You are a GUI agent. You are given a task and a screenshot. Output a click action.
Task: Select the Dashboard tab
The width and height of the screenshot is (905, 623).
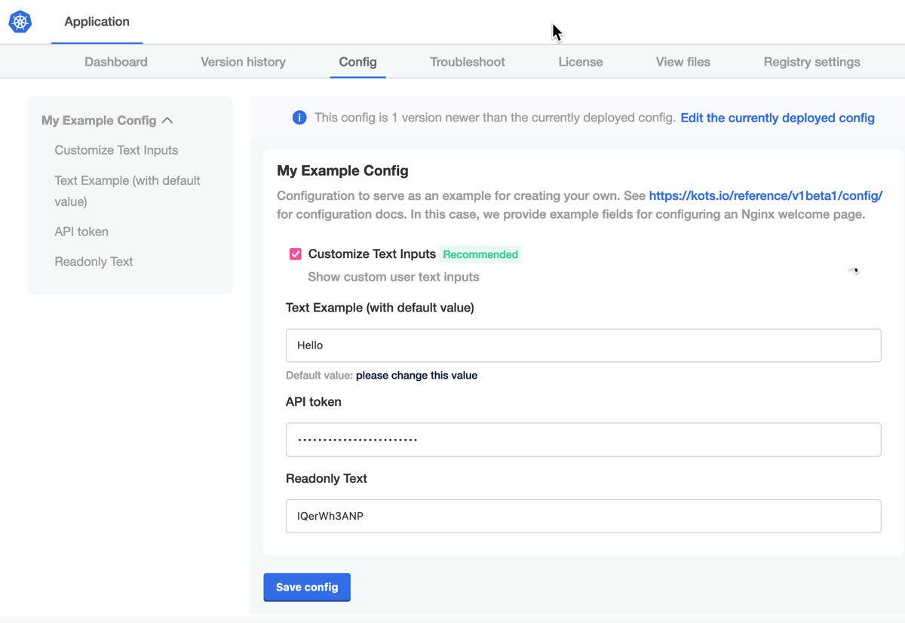tap(115, 62)
